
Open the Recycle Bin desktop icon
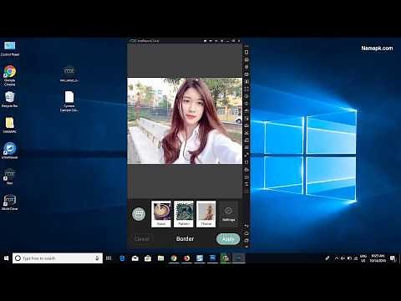click(10, 99)
